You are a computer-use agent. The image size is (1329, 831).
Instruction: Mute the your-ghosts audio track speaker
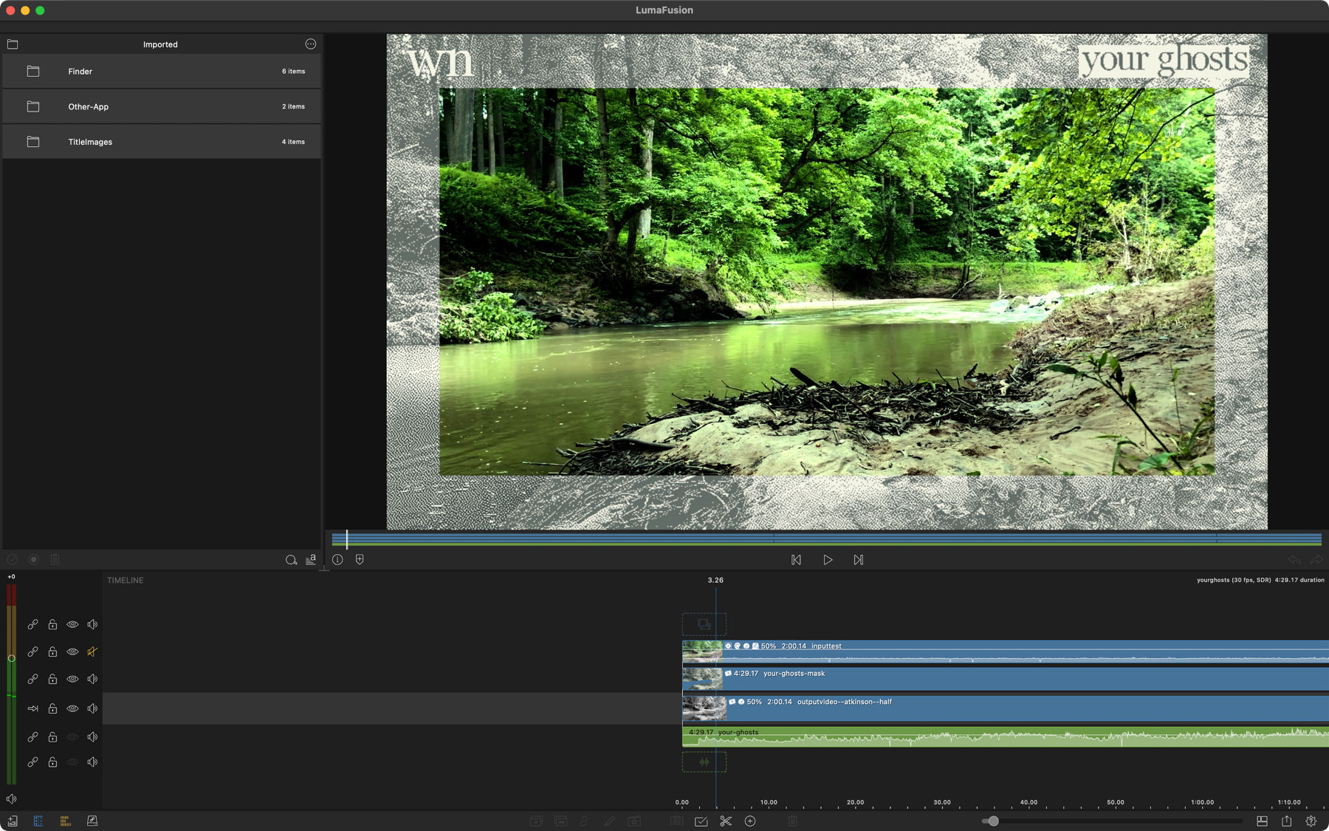click(x=92, y=737)
